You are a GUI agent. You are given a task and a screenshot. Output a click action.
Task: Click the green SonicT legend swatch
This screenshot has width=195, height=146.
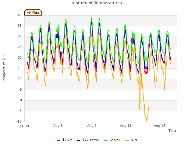tap(105, 141)
